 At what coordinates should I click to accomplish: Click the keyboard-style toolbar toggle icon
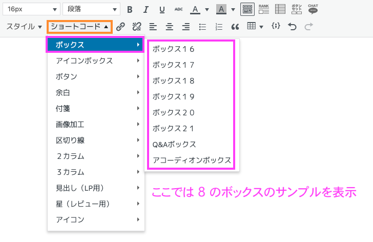[247, 9]
